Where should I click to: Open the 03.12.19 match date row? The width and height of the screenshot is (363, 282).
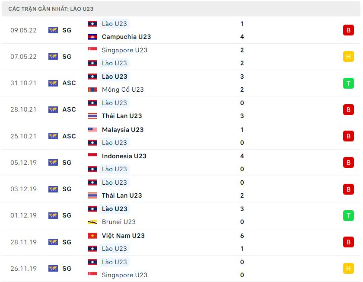pyautogui.click(x=181, y=189)
